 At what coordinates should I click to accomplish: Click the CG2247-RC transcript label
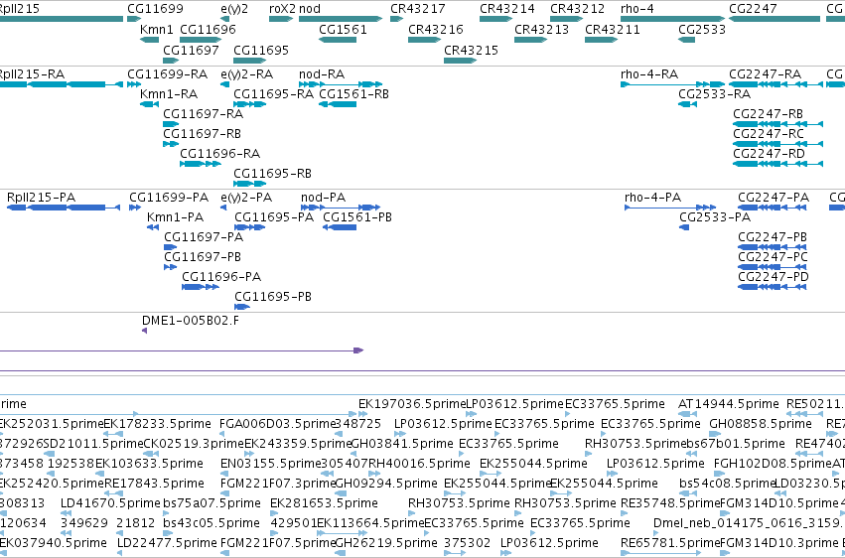769,134
